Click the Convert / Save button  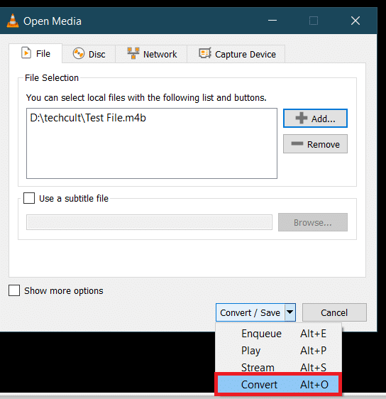coord(250,312)
